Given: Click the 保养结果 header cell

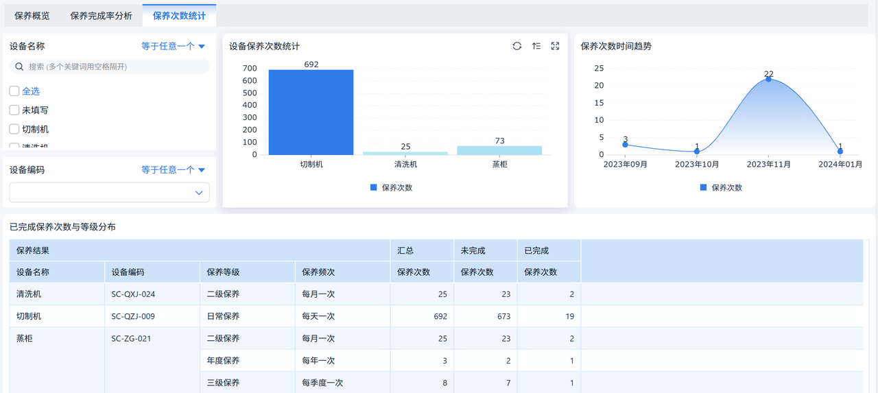Looking at the screenshot, I should coord(200,250).
